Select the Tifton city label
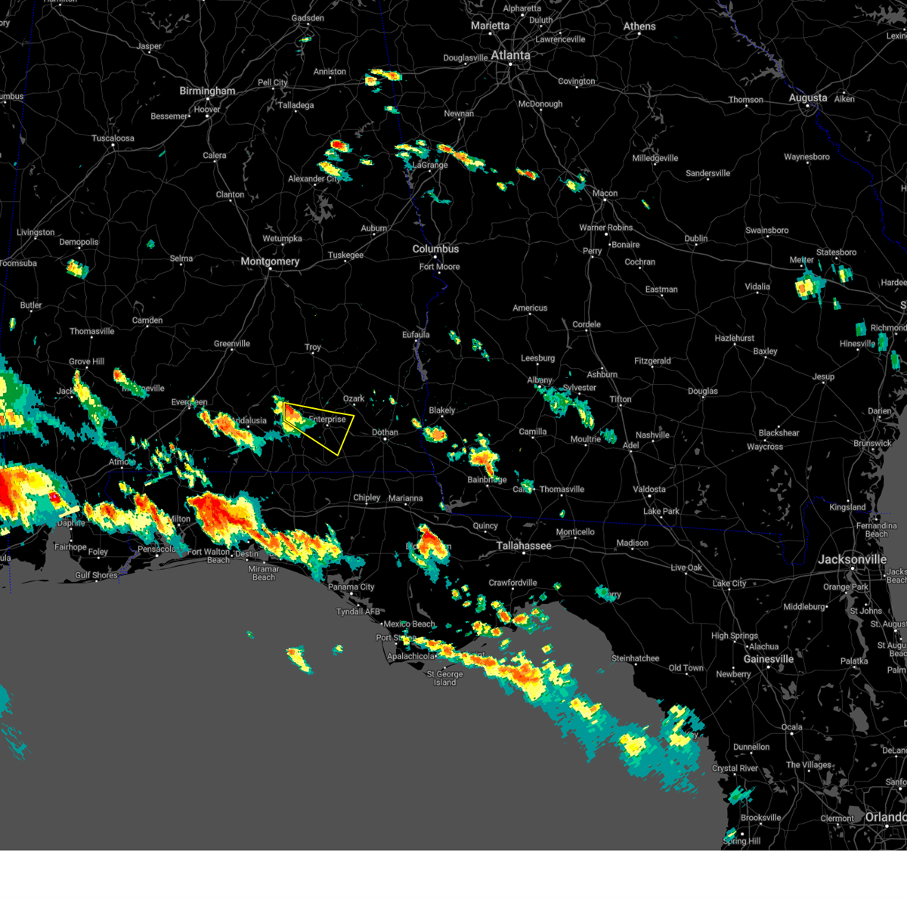Image resolution: width=907 pixels, height=907 pixels. (x=621, y=399)
